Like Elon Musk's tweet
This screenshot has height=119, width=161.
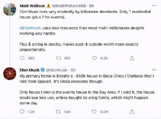tap(94, 112)
